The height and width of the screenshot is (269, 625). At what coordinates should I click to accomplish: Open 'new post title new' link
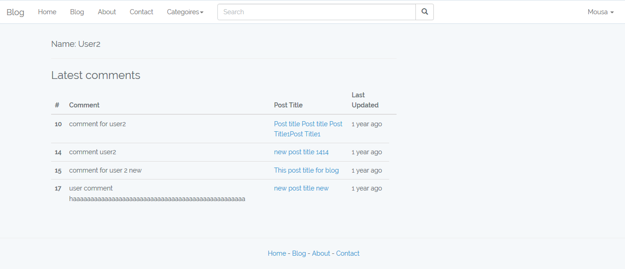(301, 188)
